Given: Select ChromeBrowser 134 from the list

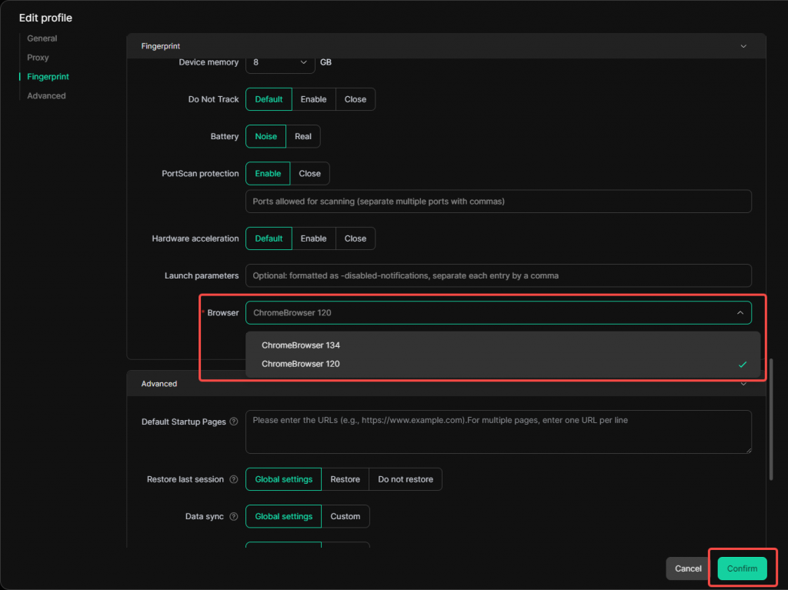Looking at the screenshot, I should (x=503, y=345).
